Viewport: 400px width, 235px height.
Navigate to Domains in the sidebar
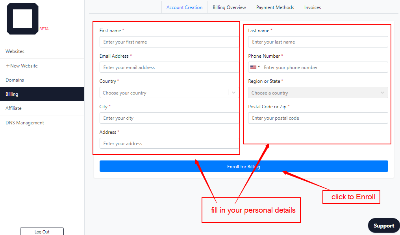15,80
